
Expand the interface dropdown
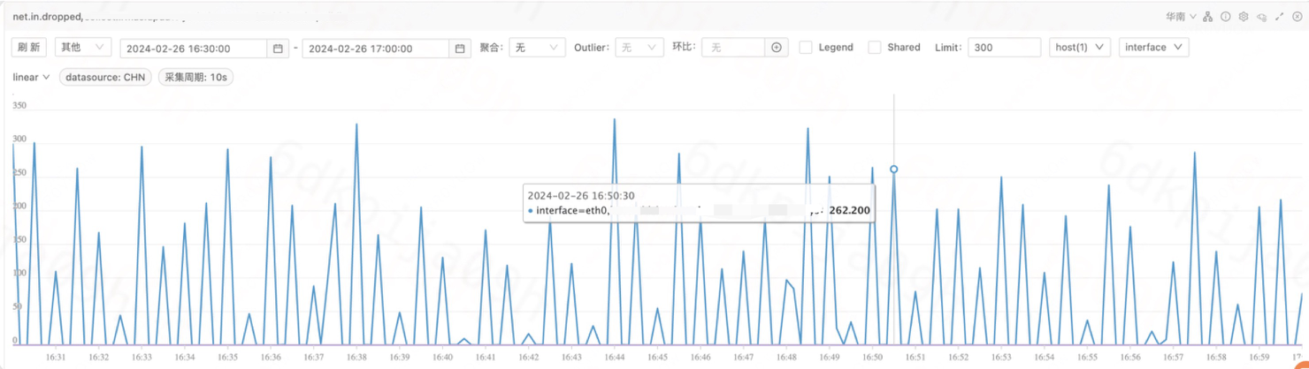click(x=1153, y=48)
